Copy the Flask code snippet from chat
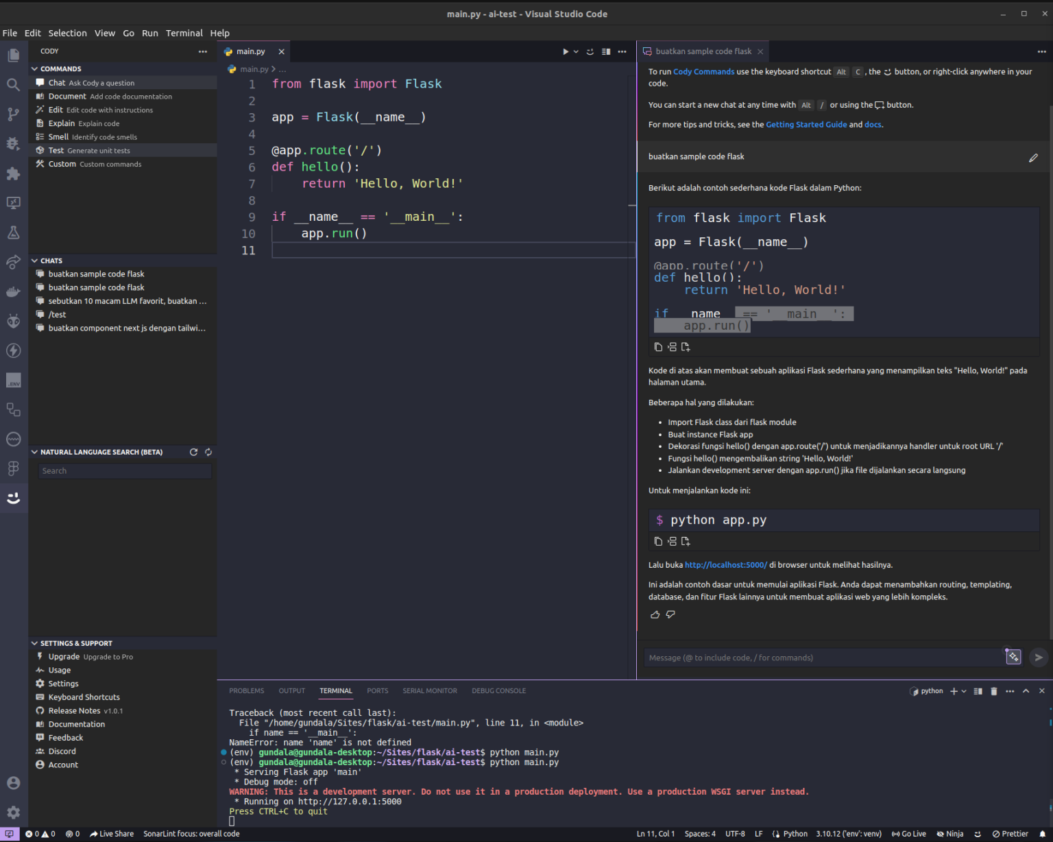 pyautogui.click(x=658, y=347)
